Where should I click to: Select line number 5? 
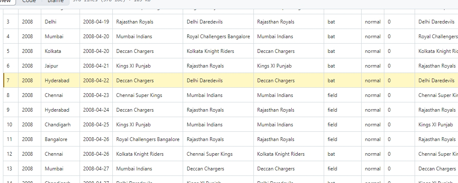[x=11, y=51]
